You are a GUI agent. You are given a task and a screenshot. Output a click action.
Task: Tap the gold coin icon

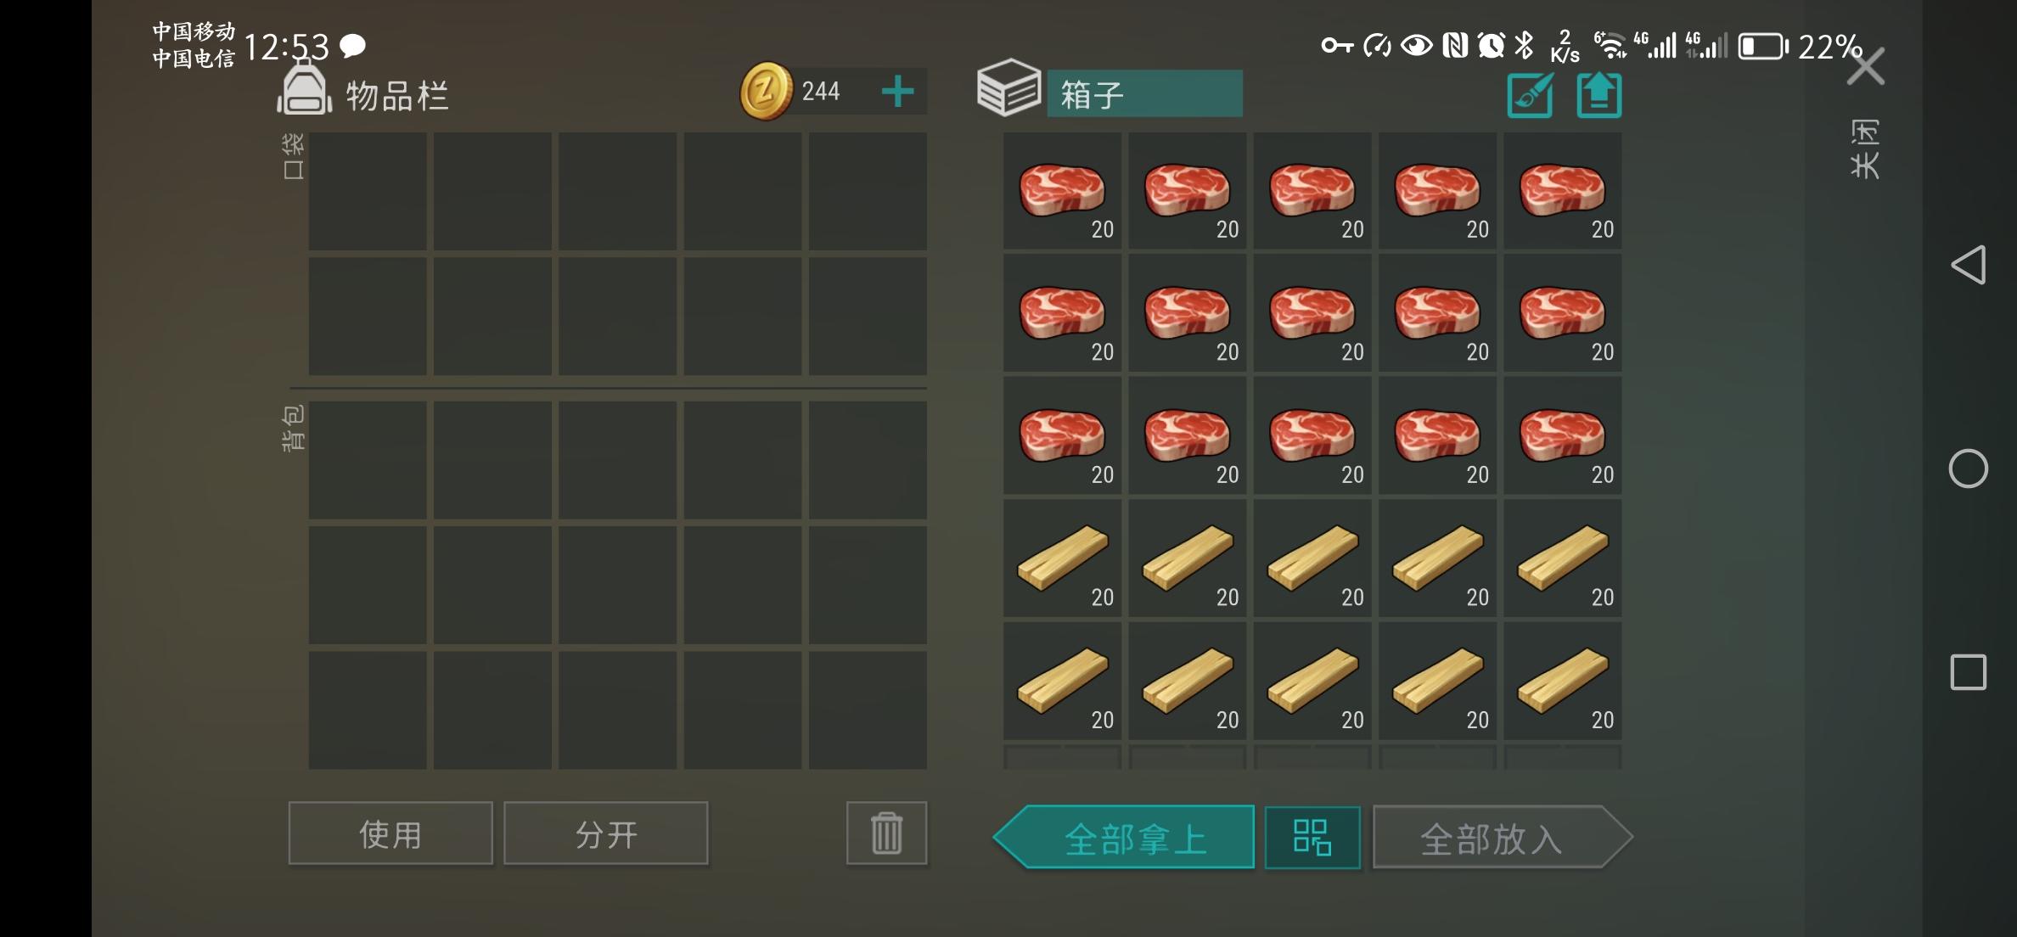pyautogui.click(x=766, y=91)
